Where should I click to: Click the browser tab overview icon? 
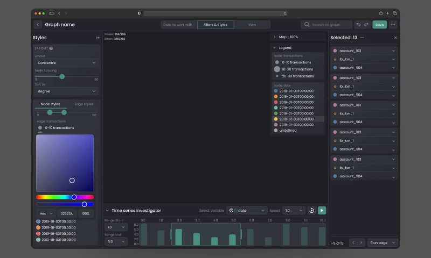[x=395, y=13]
